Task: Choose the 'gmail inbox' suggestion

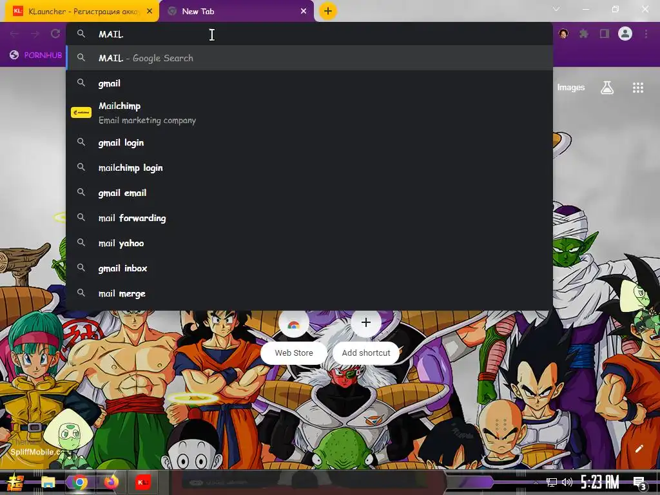Action: click(x=309, y=269)
